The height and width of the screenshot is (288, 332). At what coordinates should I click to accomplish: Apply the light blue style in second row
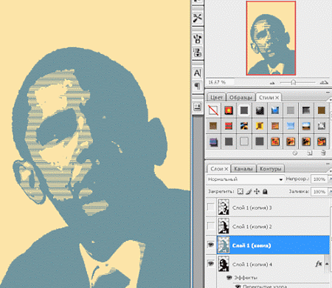tap(291, 126)
